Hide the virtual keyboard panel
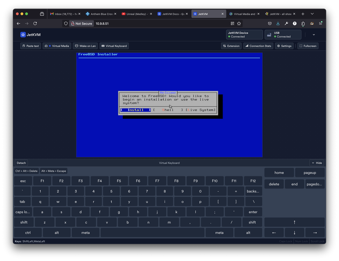The height and width of the screenshot is (261, 339). tap(317, 163)
